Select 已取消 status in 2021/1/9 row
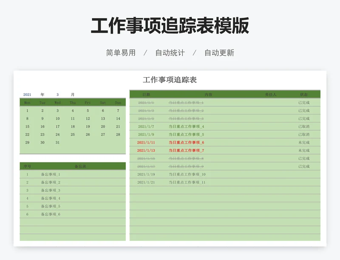Image resolution: width=340 pixels, height=260 pixels. pyautogui.click(x=304, y=134)
